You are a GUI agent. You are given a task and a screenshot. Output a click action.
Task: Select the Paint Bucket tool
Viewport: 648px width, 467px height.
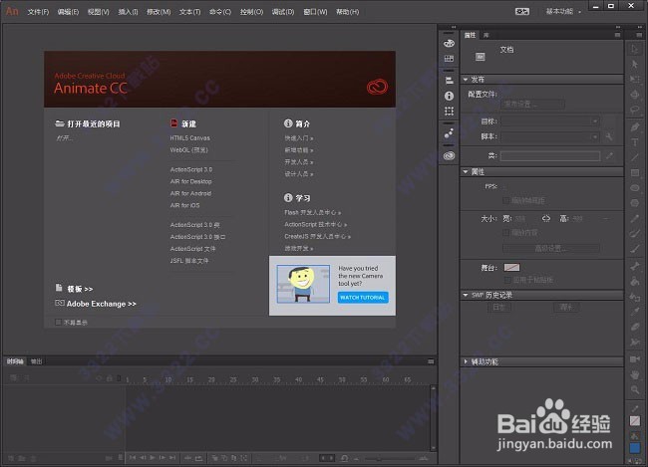[635, 282]
